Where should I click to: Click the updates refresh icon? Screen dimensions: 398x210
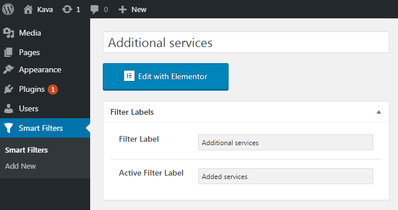click(x=67, y=10)
